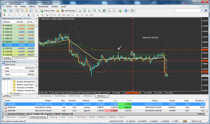This screenshot has height=124, width=210.
Task: Tile windows with the grid icon
Action: point(104,11)
